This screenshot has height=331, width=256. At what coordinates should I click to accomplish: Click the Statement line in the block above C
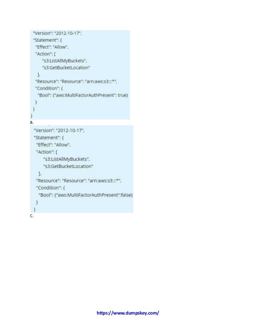[x=49, y=137]
